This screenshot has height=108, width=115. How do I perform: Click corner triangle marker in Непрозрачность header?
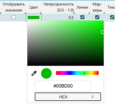74,13
